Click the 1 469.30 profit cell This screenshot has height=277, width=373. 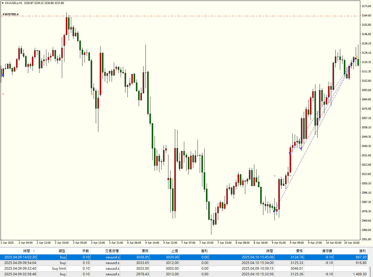click(x=359, y=274)
